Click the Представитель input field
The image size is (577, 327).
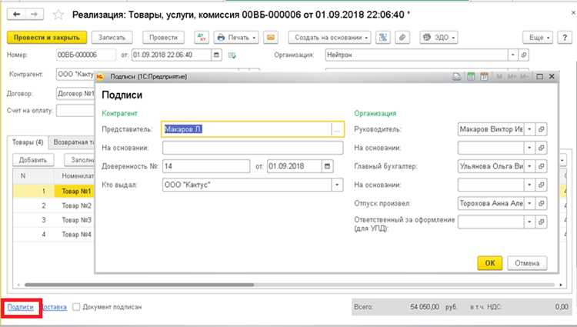246,129
